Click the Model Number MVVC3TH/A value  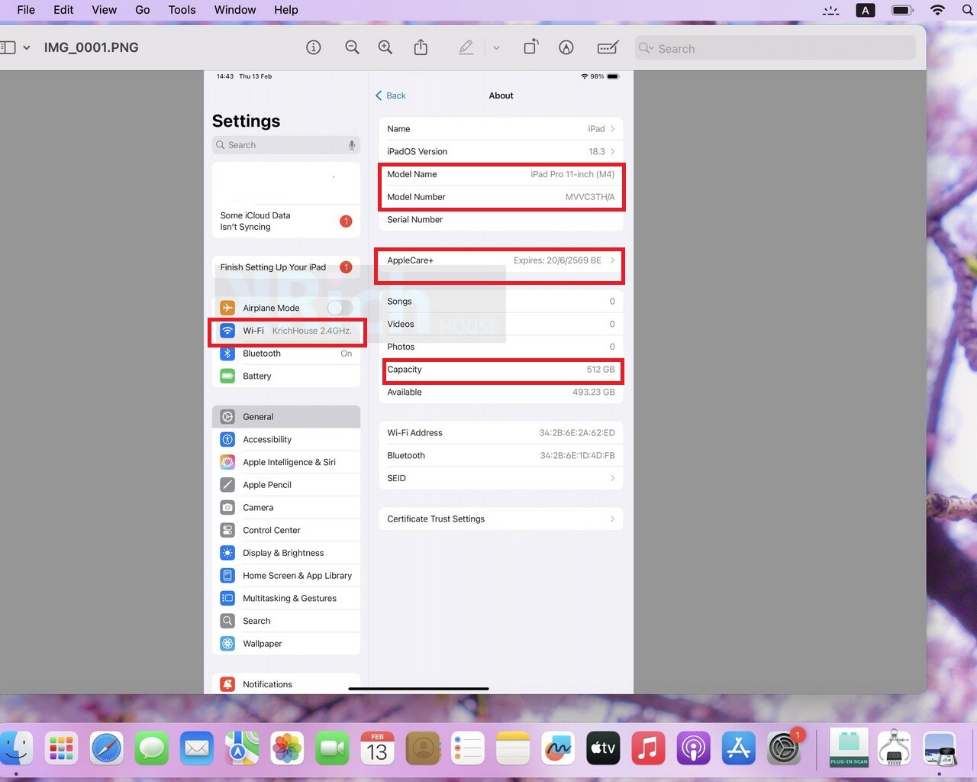[x=590, y=197]
